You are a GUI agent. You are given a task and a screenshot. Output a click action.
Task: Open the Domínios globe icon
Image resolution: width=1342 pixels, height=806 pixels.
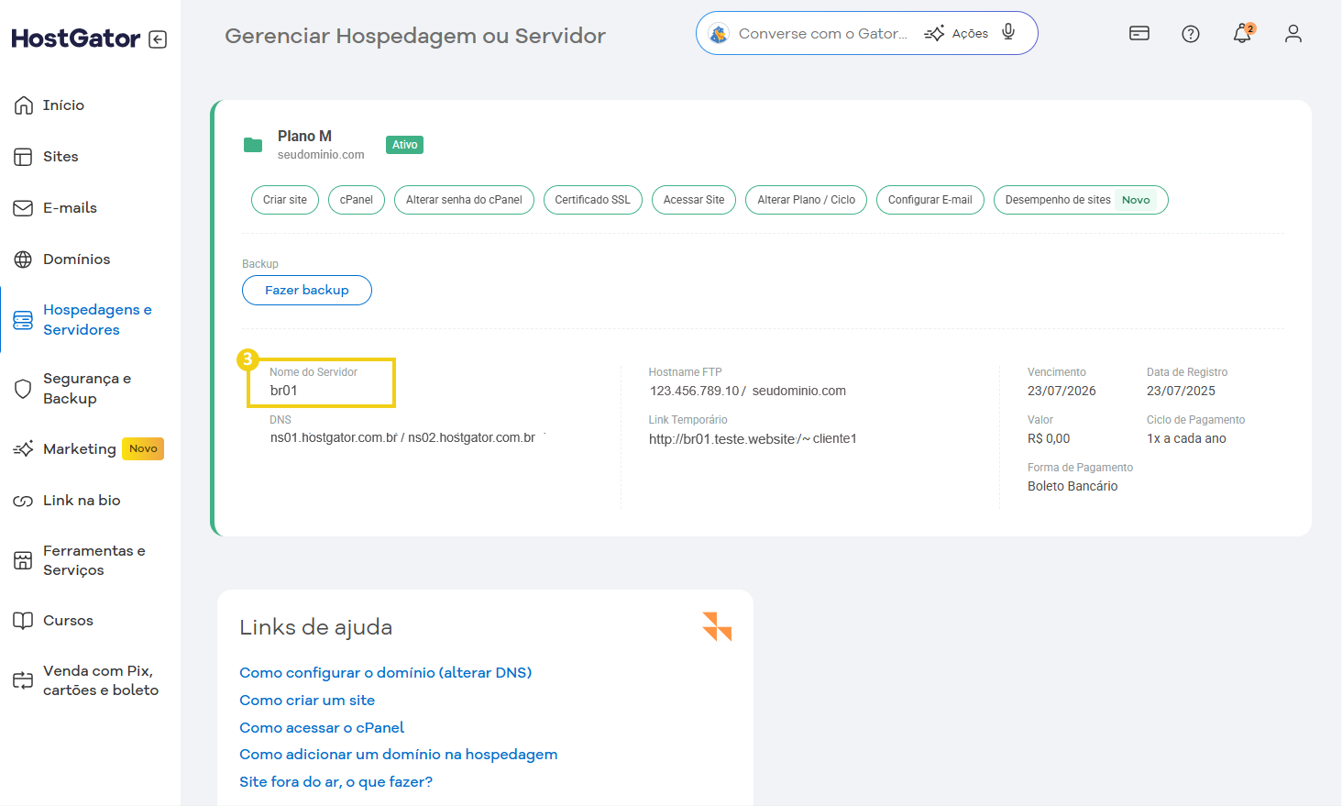(23, 259)
